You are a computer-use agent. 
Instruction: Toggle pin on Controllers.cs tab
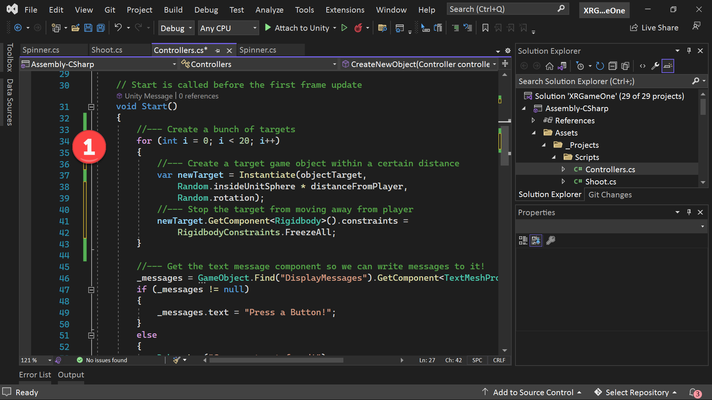(x=218, y=50)
